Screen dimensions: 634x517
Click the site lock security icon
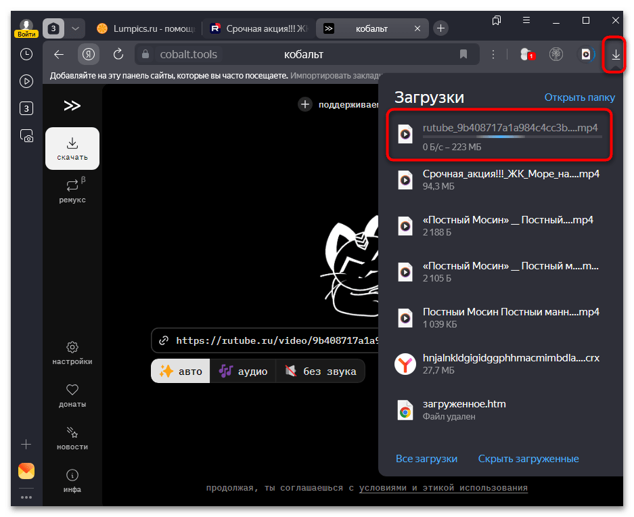point(145,54)
